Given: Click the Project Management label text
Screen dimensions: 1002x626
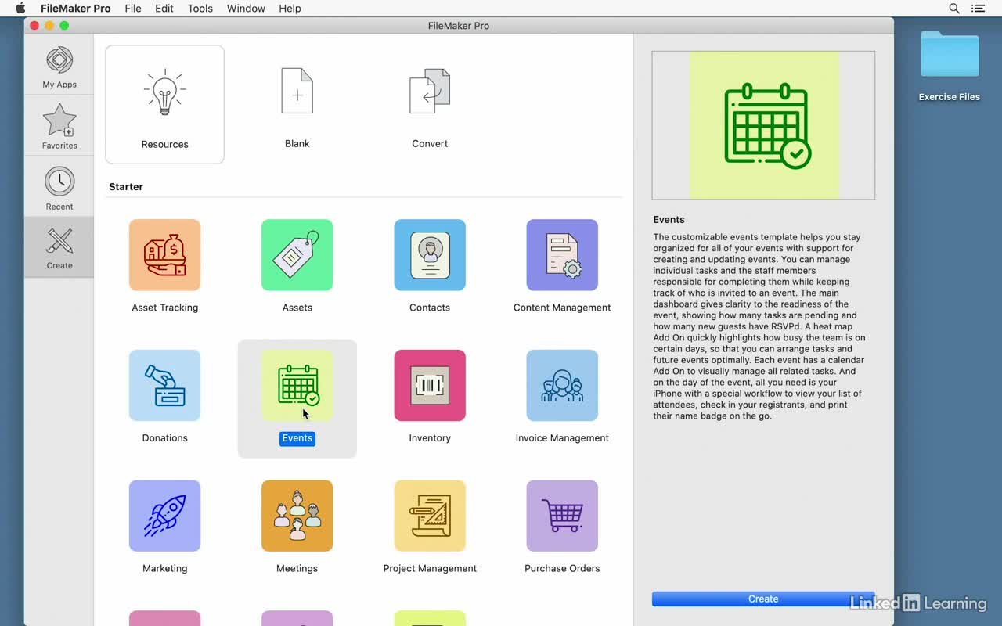Looking at the screenshot, I should click(430, 568).
